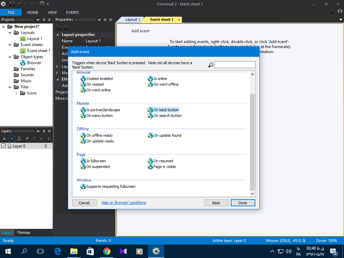Image resolution: width=344 pixels, height=258 pixels.
Task: Open the VIEW ribbon tab
Action: tap(52, 12)
